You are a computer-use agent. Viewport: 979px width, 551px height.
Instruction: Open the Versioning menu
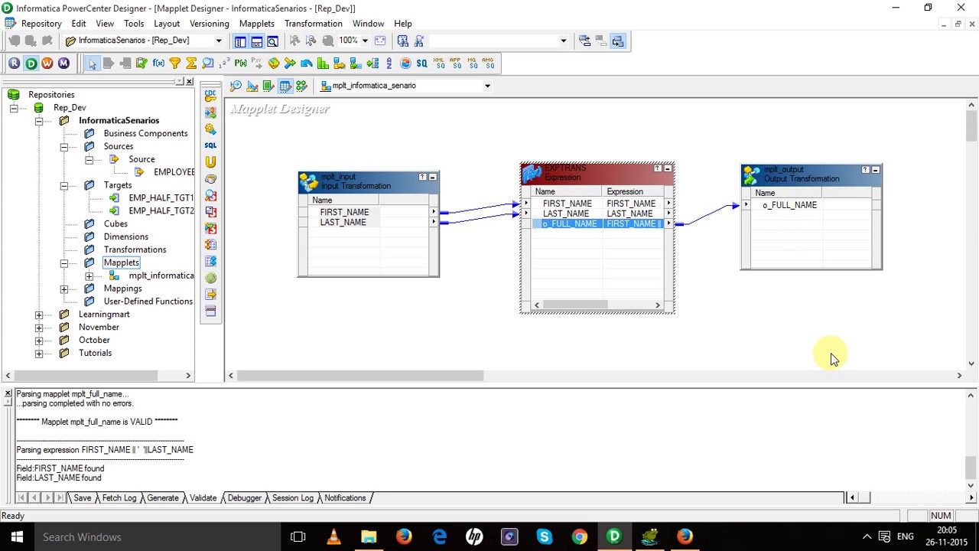click(210, 24)
